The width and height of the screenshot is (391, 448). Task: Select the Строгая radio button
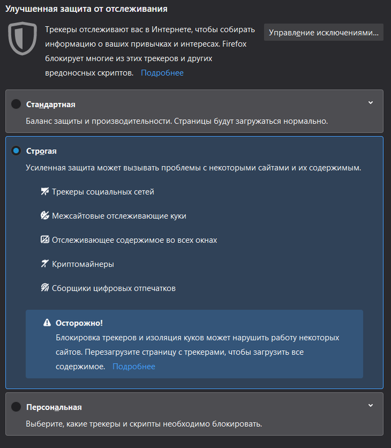coord(16,150)
